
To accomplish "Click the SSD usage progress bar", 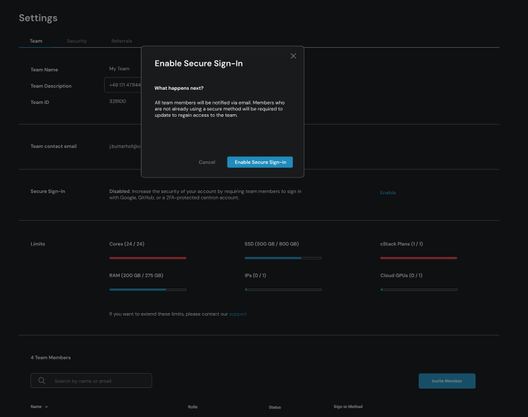I will click(x=282, y=258).
